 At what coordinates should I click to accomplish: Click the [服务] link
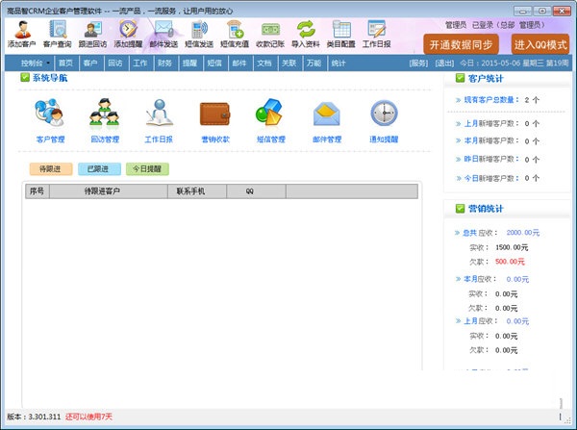pyautogui.click(x=418, y=63)
